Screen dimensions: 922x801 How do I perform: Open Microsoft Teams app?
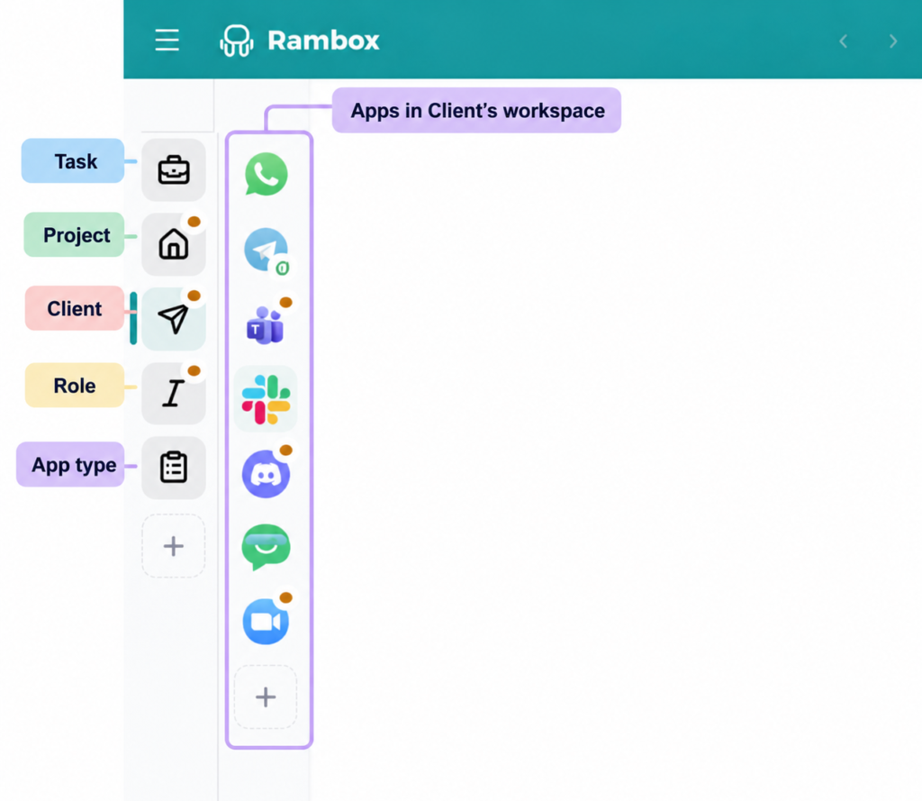(266, 323)
